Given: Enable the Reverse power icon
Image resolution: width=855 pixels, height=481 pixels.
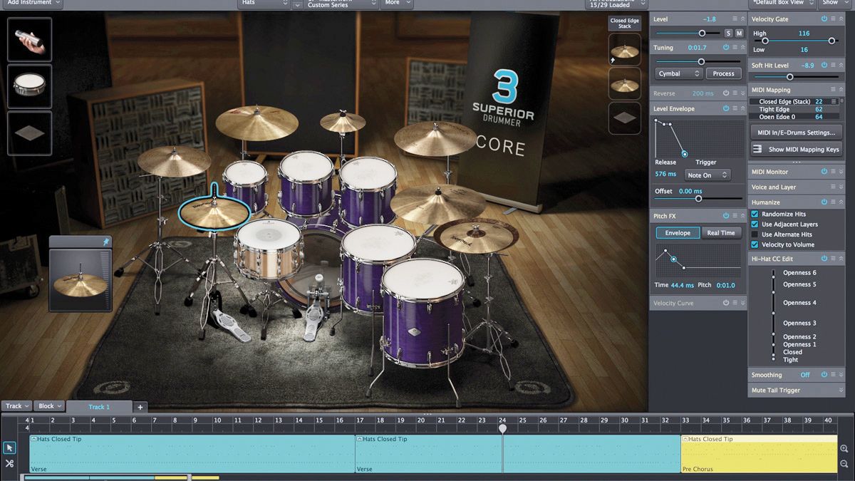Looking at the screenshot, I should point(725,93).
